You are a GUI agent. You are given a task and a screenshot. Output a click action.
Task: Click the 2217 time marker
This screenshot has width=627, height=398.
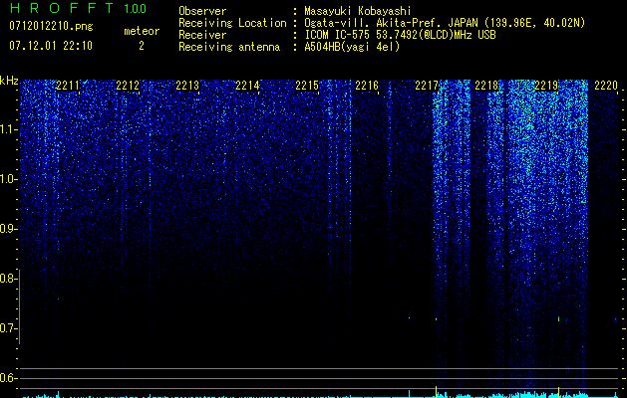pos(427,86)
